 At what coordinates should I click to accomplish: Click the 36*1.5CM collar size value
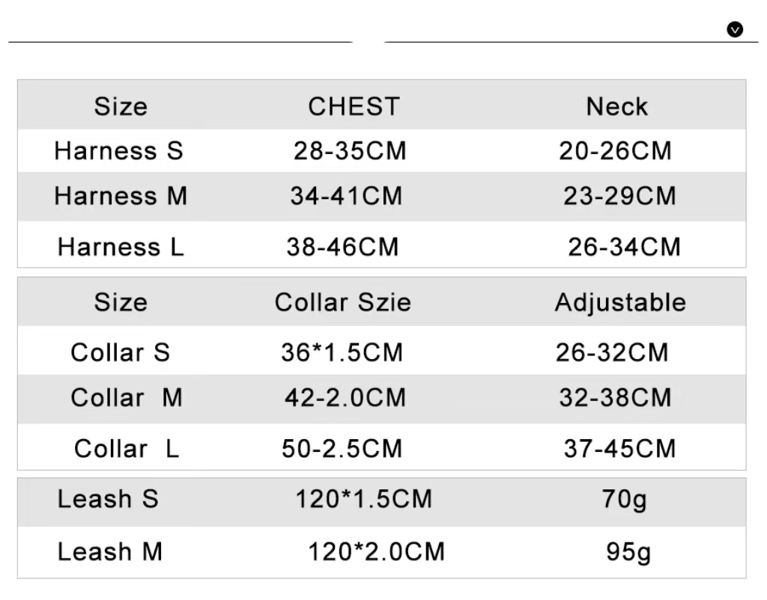[342, 352]
